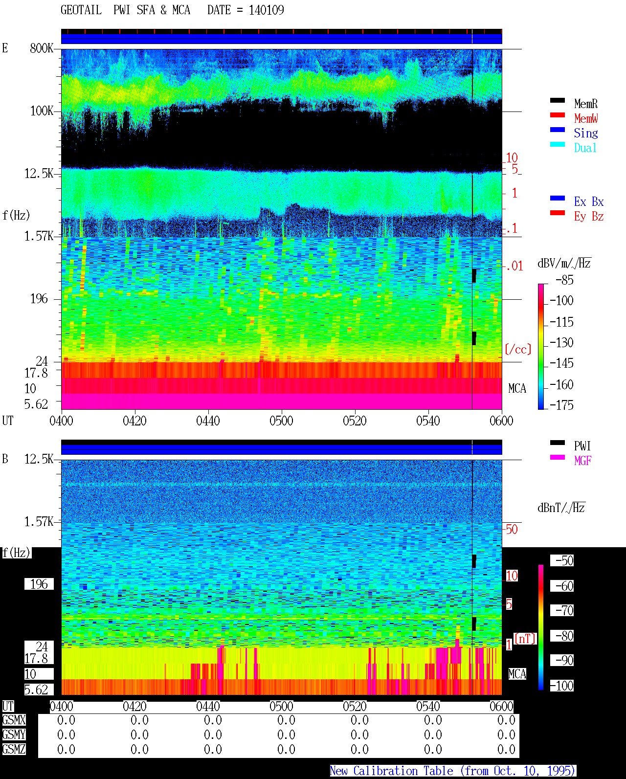Click the -50 value on B color scale
The image size is (626, 779).
point(564,561)
